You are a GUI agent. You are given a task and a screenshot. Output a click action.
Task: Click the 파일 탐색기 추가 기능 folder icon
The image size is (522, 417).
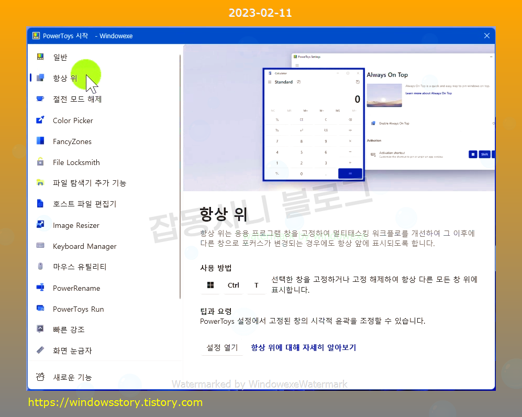(40, 182)
